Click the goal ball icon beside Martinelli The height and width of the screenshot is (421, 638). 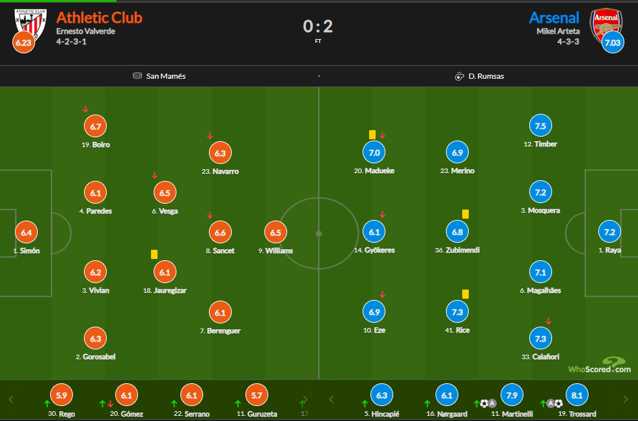pos(484,403)
